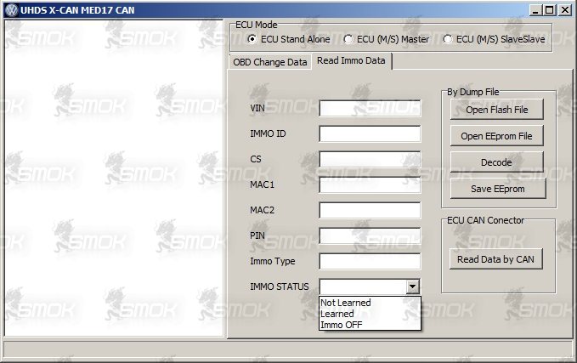Screen dimensions: 577x363
Task: Switch to OBD Change Data tab
Action: (x=270, y=62)
